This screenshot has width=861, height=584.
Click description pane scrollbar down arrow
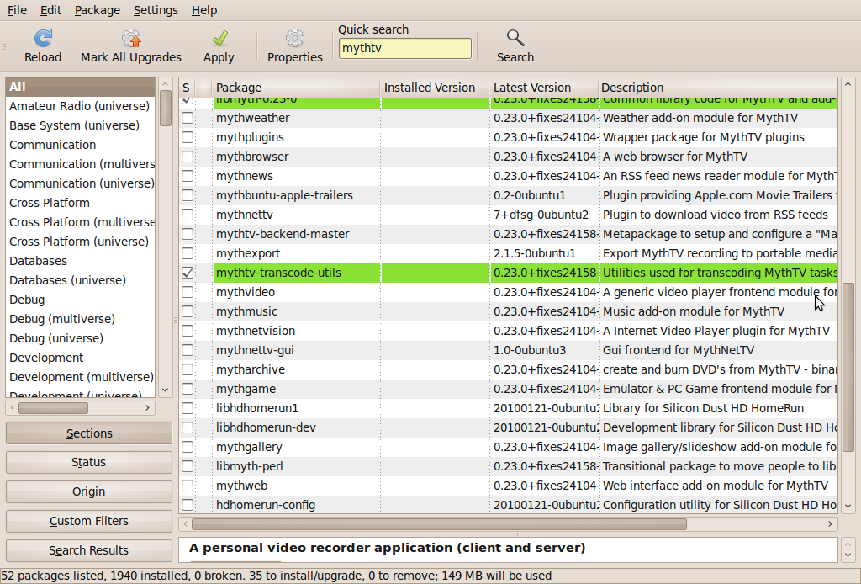coord(848,555)
